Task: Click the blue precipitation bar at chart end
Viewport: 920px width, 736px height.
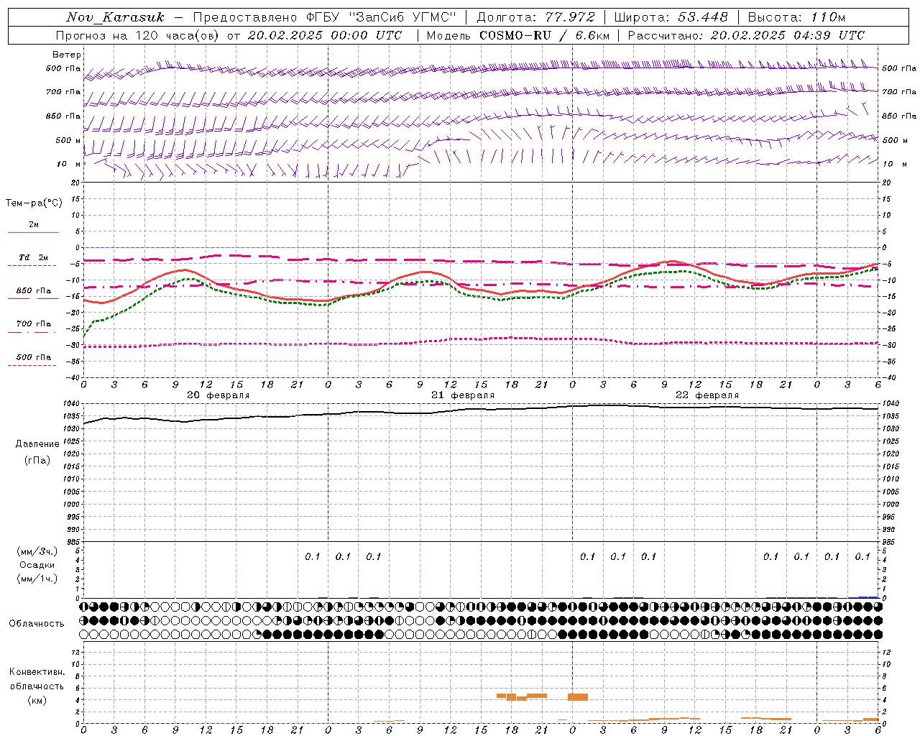Action: click(868, 597)
